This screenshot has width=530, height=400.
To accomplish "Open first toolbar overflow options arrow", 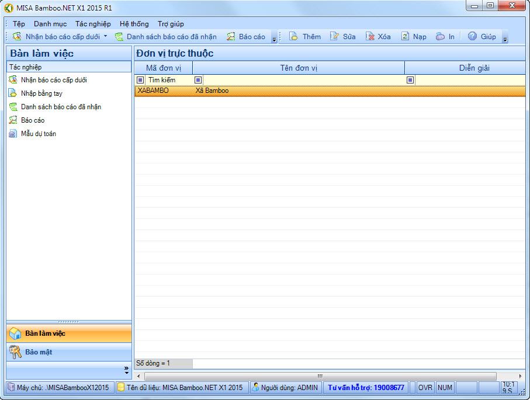I will coord(274,39).
